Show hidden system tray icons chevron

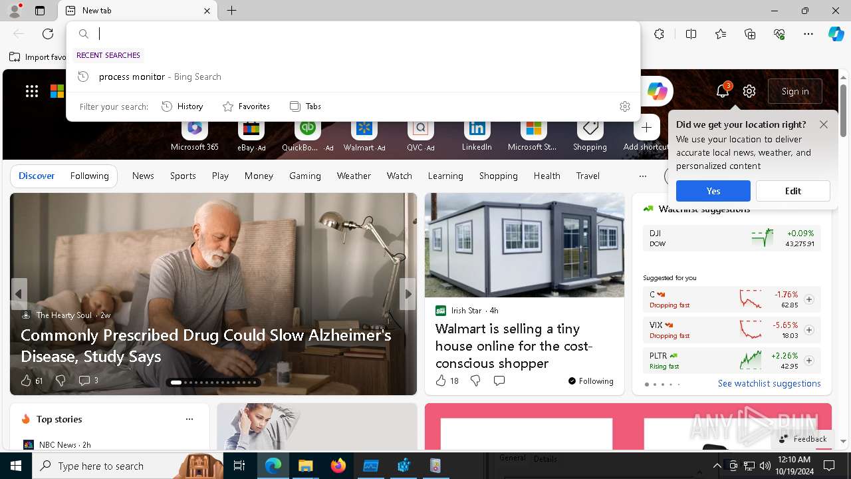717,466
